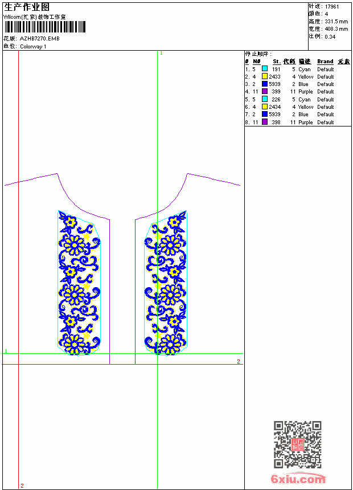The width and height of the screenshot is (353, 490).
Task: Click the AZHB7270.EMB file name text
Action: (40, 38)
